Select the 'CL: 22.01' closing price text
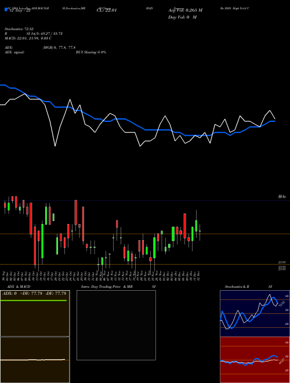This screenshot has width=290, height=383. pos(107,10)
